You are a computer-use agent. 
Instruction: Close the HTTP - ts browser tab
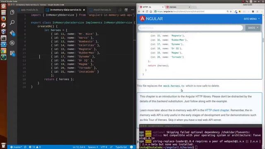coord(163,7)
